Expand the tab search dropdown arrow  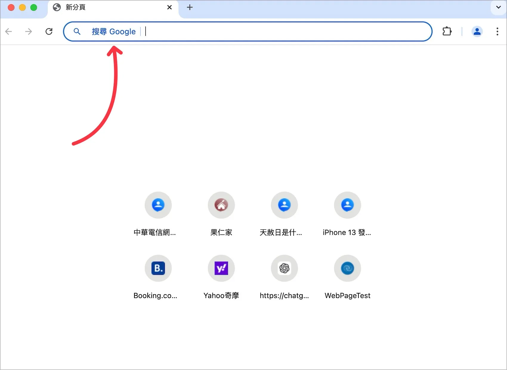click(498, 7)
